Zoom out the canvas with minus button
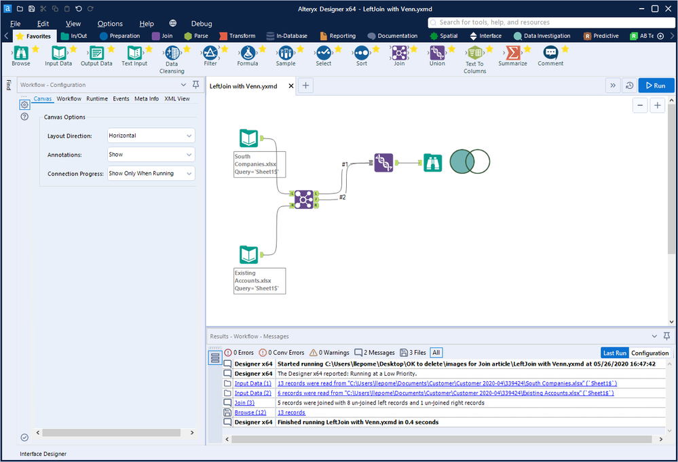The image size is (678, 462). 640,105
